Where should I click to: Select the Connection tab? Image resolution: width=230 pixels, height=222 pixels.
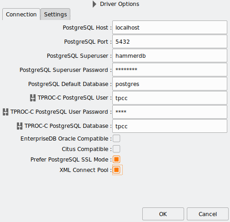click(x=21, y=15)
